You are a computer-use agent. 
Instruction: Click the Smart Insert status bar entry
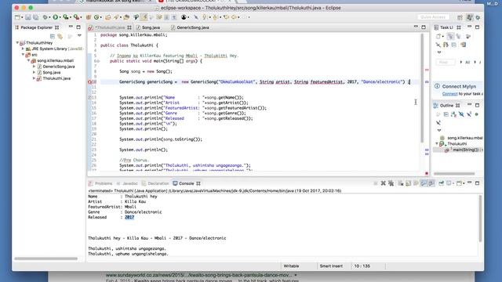(331, 266)
